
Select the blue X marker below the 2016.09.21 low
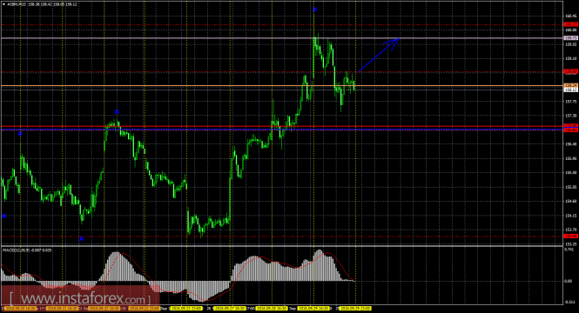pos(81,239)
